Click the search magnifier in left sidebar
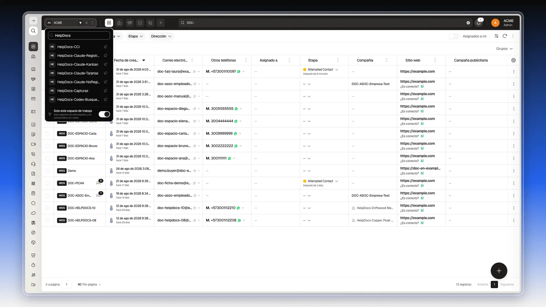The image size is (546, 307). click(33, 31)
